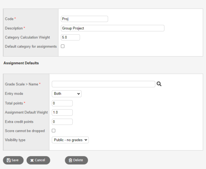Open the Grade Scale search magnifier
206x169 pixels.
coord(159,84)
